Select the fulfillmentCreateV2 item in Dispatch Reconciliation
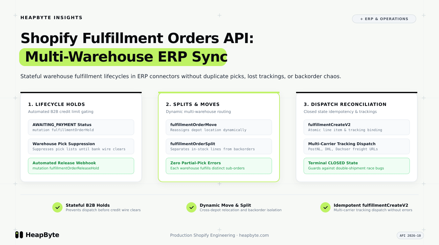This screenshot has height=245, width=439. click(x=357, y=127)
